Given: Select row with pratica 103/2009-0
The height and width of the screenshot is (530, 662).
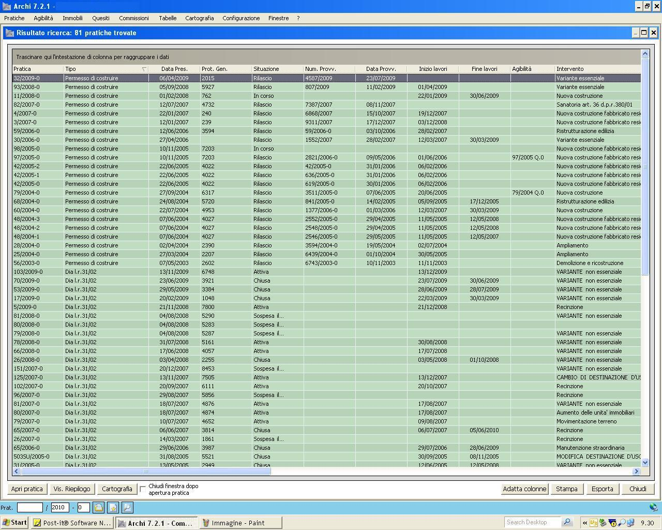Looking at the screenshot, I should (x=326, y=272).
